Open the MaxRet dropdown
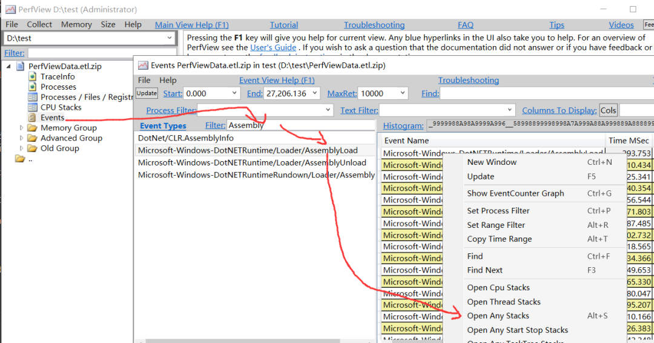This screenshot has height=343, width=654. [403, 93]
